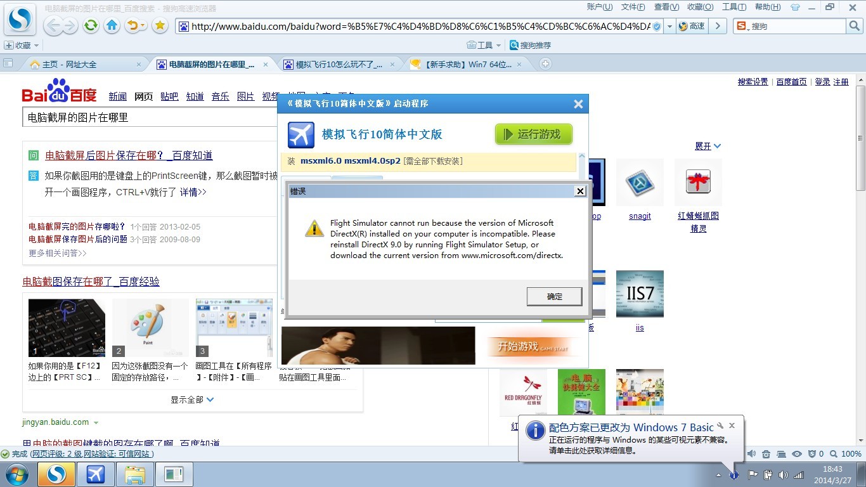Expand 显示全部 to show all steps

tap(192, 399)
